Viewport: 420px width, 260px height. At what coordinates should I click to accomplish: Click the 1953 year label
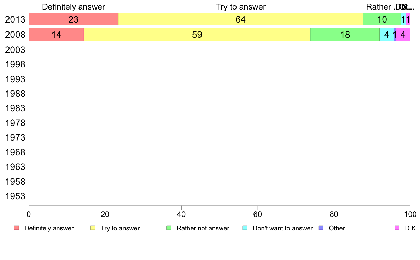15,196
